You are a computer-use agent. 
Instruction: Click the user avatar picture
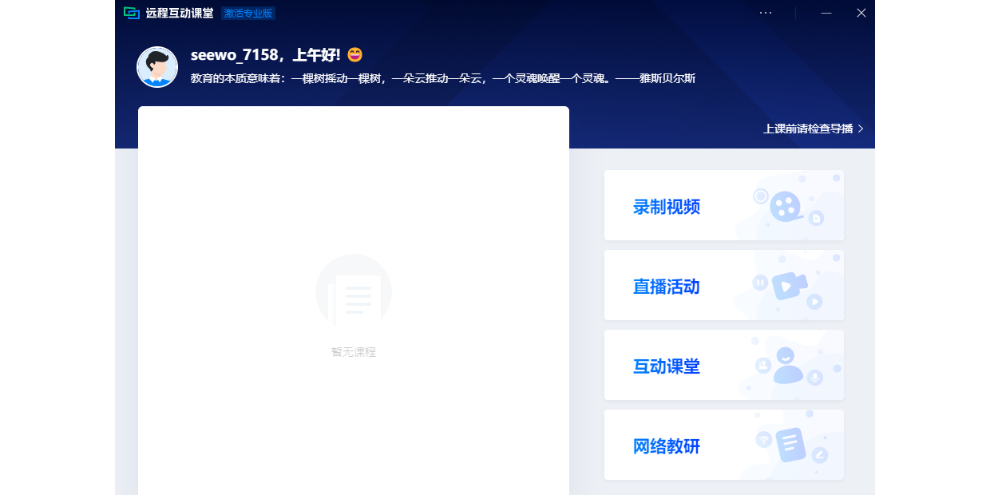coord(157,67)
